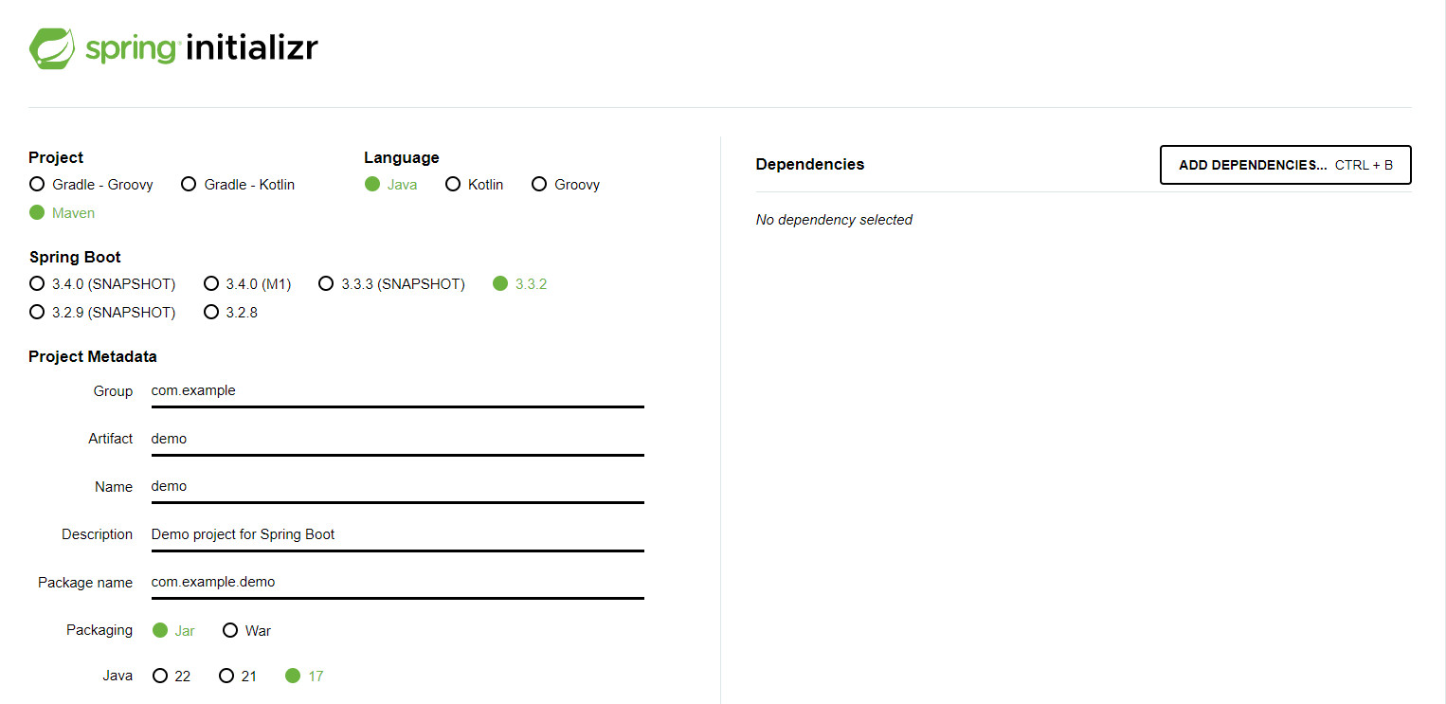Select Spring Boot 3.3.2 version

520,284
